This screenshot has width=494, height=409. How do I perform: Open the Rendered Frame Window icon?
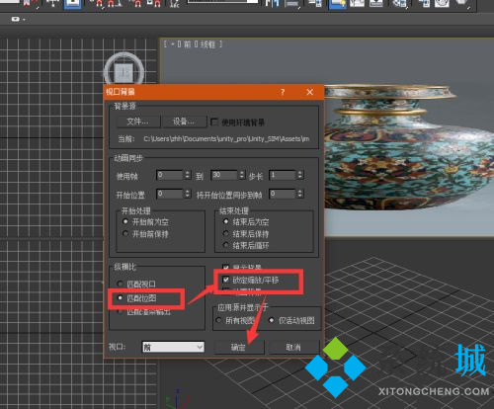442,3
